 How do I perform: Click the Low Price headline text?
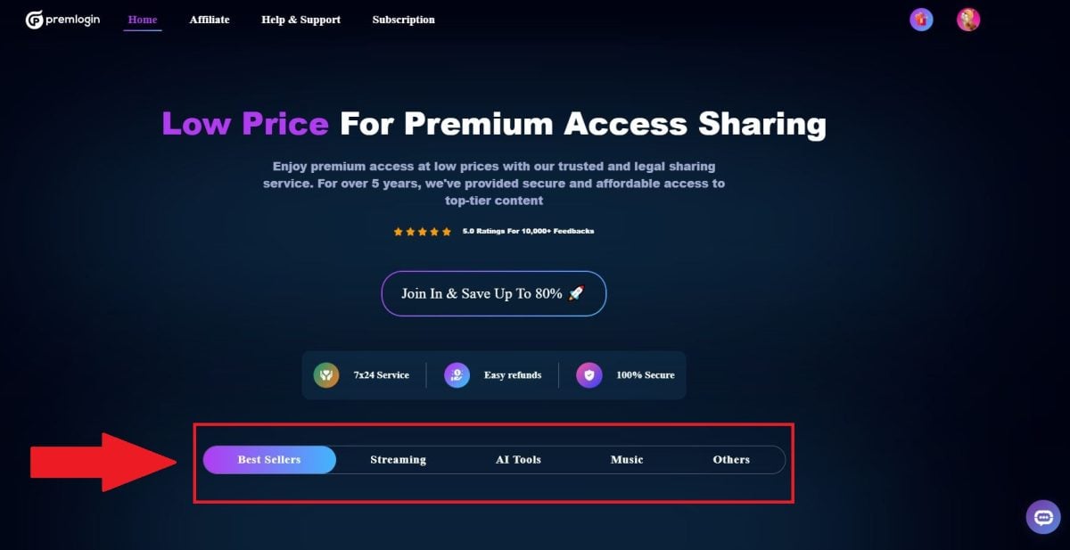244,123
